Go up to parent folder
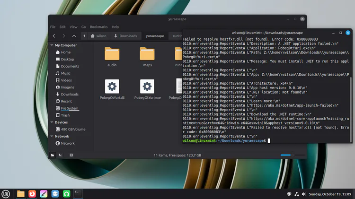Viewport: 355px width, 199px height. click(74, 36)
